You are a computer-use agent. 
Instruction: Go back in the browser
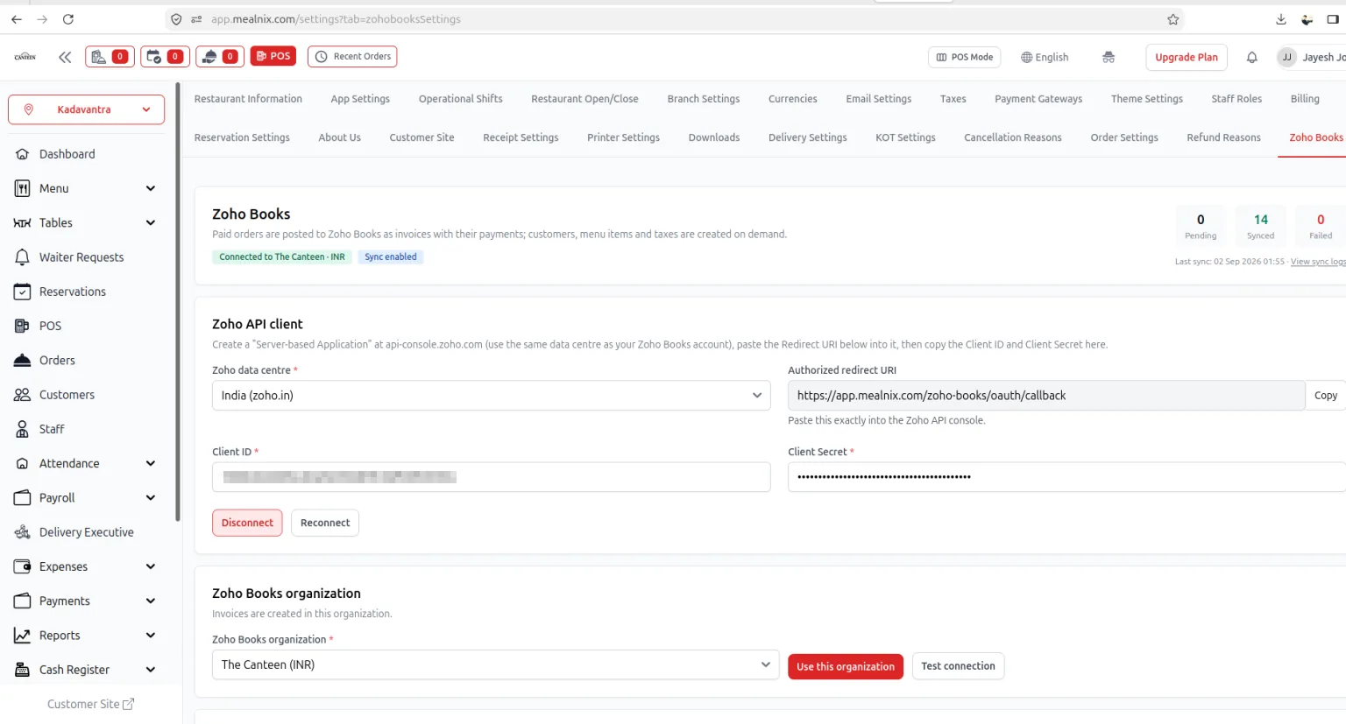point(17,19)
